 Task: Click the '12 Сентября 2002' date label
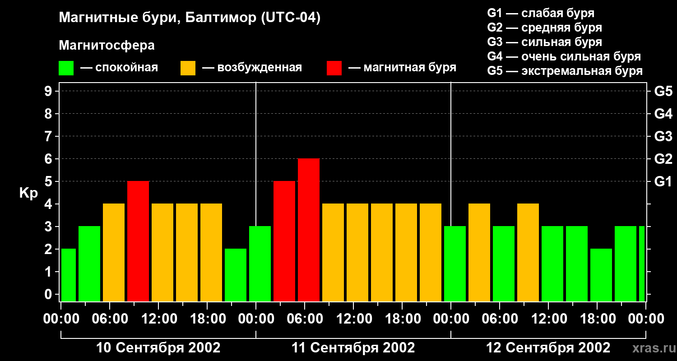pos(548,347)
